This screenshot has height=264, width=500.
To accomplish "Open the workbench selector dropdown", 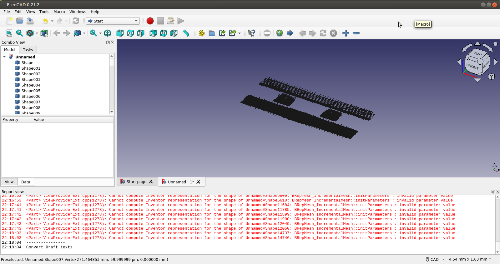I will [x=113, y=21].
